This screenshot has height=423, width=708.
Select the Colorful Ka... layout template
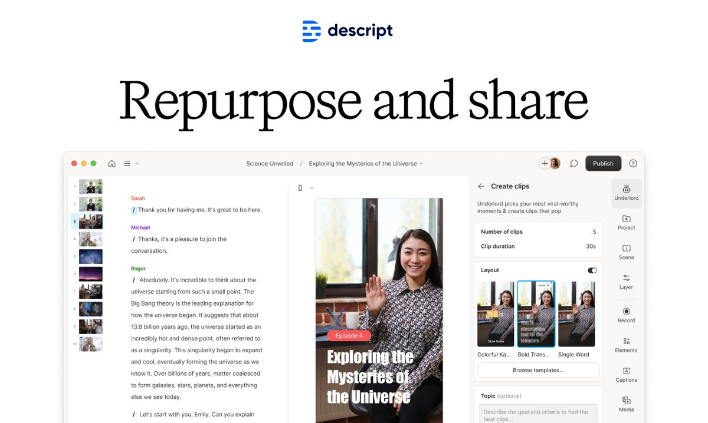(x=496, y=314)
